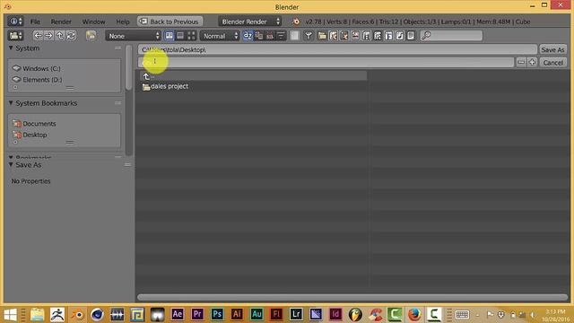Collapse the System Bookmarks panel
This screenshot has width=574, height=323.
click(x=11, y=103)
